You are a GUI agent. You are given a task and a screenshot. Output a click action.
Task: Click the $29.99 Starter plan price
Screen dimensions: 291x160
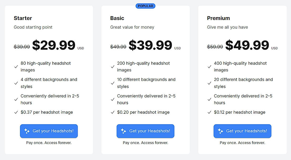[54, 45]
